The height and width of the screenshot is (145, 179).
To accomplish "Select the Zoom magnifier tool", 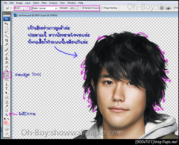I will pyautogui.click(x=6, y=114).
